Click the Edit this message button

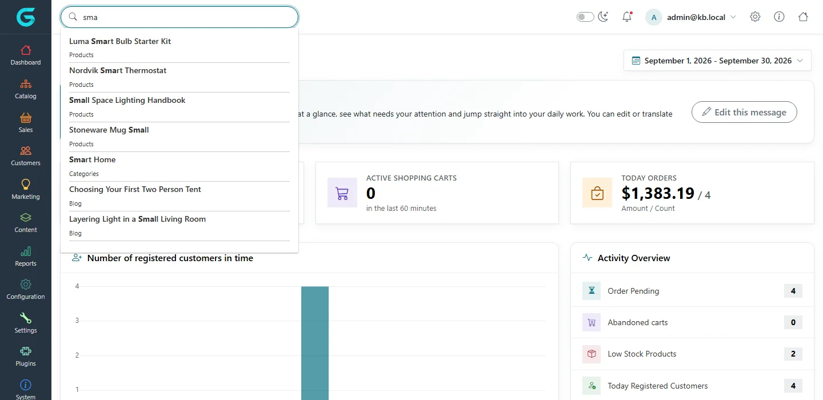coord(744,112)
